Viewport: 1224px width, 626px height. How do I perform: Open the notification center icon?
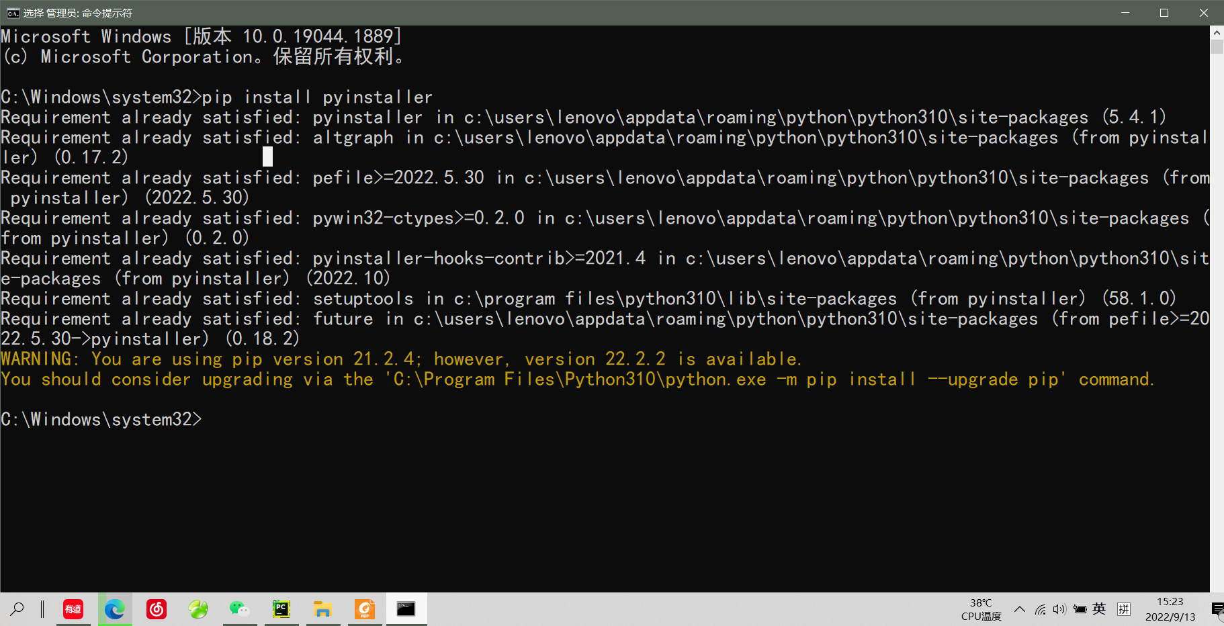(1217, 609)
